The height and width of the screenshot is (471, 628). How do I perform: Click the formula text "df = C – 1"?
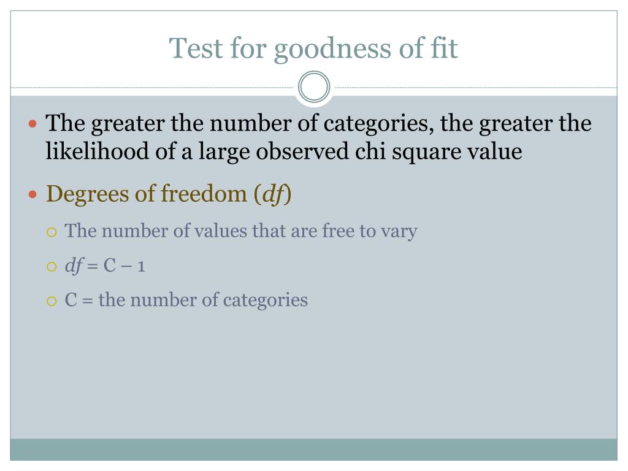pos(104,266)
